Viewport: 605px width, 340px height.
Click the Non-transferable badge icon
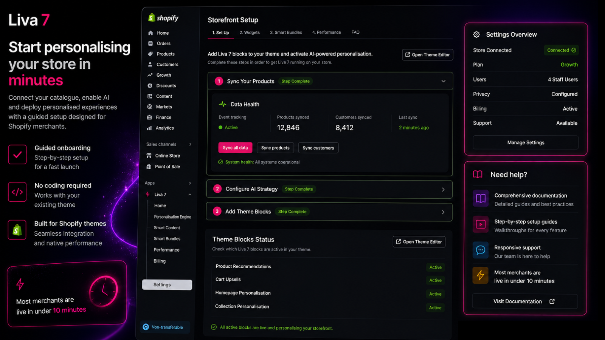pyautogui.click(x=146, y=327)
